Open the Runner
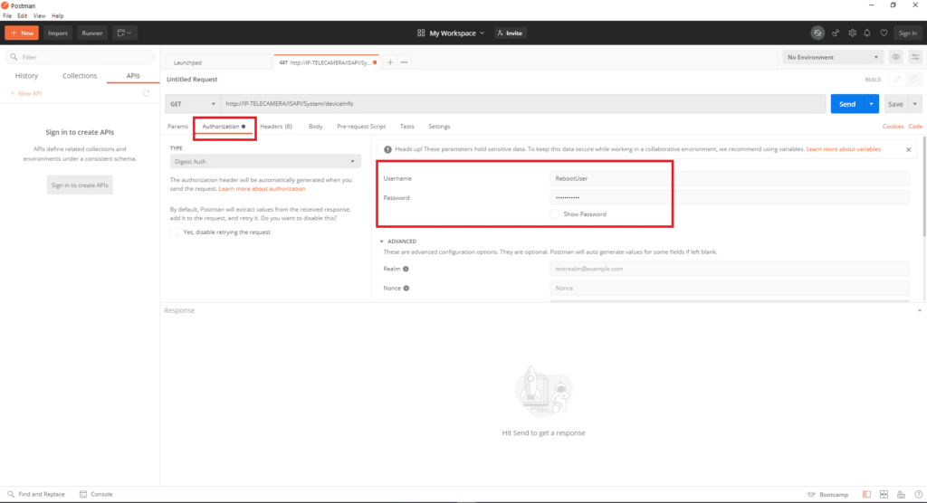927x503 pixels. point(92,33)
